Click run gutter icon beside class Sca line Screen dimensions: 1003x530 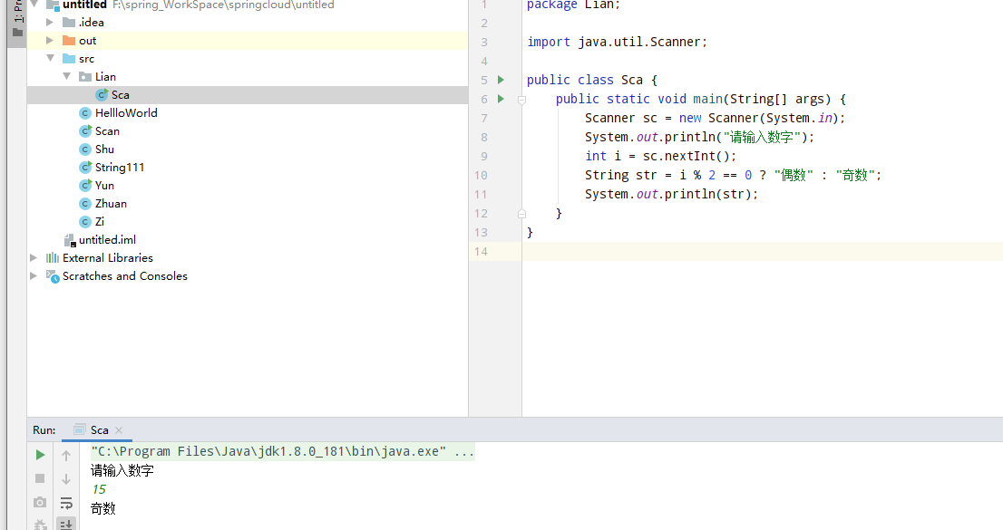(501, 80)
